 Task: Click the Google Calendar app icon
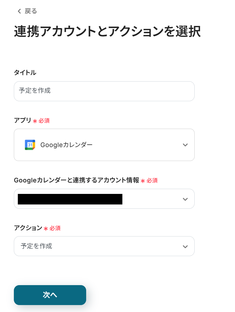(30, 145)
